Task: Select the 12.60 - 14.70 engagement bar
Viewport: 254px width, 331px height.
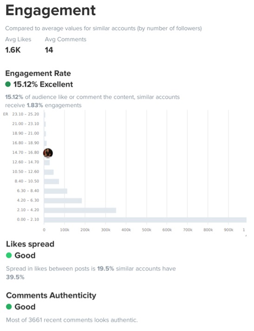Action: coord(47,162)
